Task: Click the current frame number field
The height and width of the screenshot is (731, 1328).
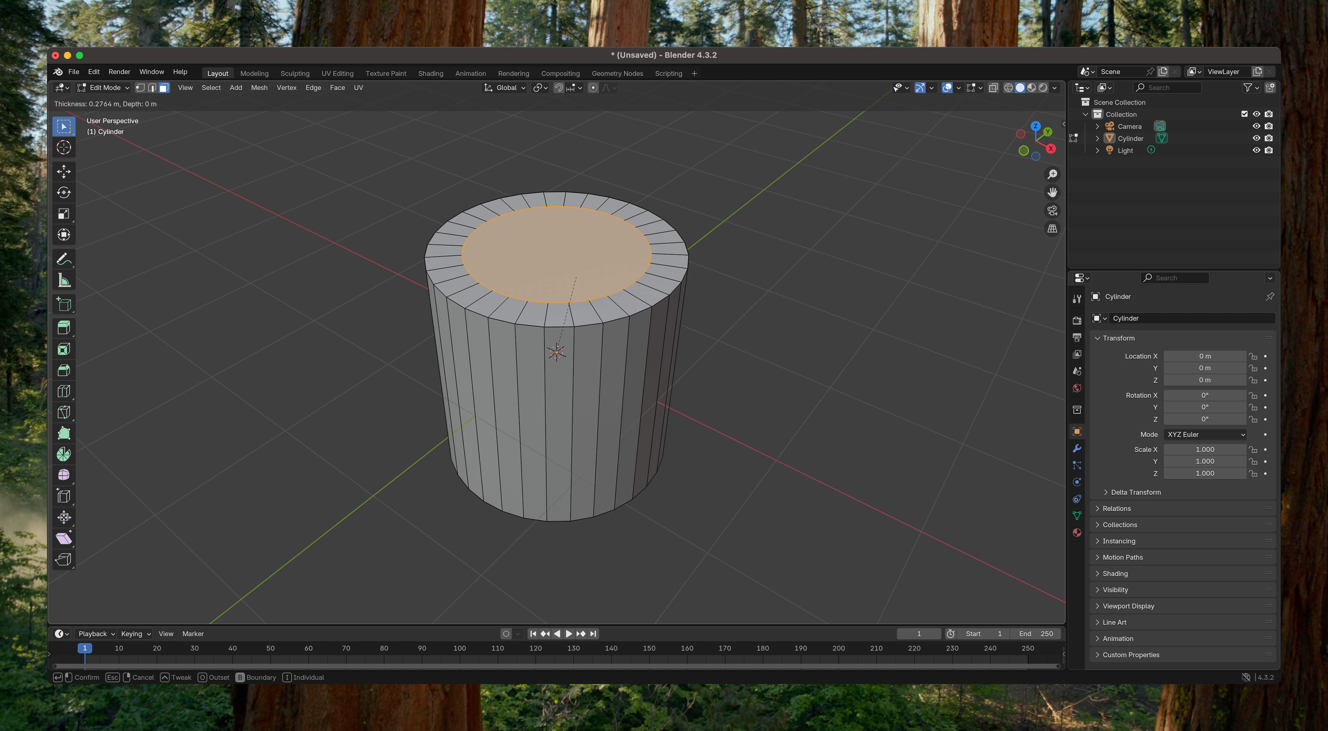Action: coord(919,634)
